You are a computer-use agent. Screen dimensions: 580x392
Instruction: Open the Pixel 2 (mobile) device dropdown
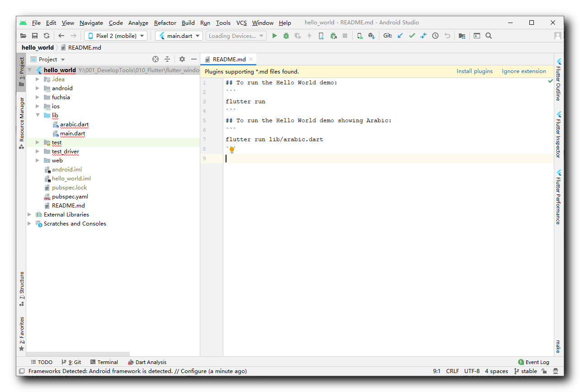coord(116,36)
